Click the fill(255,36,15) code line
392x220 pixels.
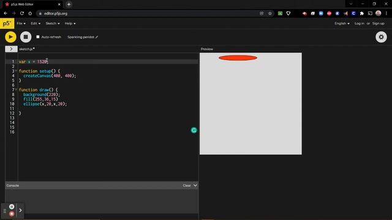(x=40, y=99)
